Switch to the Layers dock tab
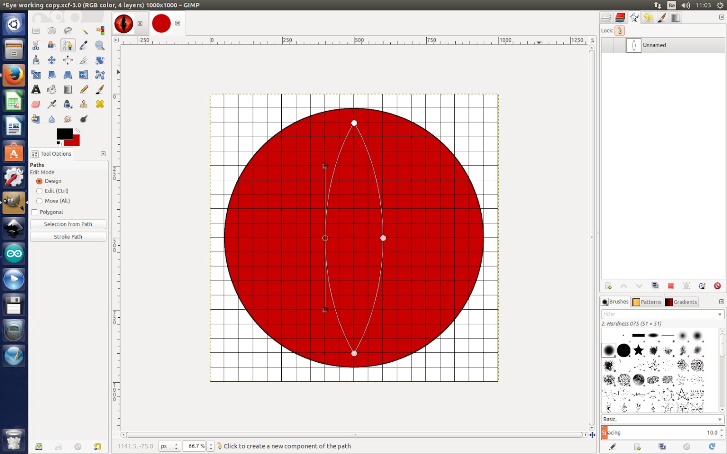Image resolution: width=727 pixels, height=454 pixels. point(606,18)
